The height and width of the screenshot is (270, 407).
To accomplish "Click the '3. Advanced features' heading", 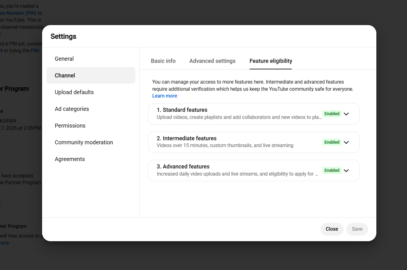I will (x=183, y=167).
